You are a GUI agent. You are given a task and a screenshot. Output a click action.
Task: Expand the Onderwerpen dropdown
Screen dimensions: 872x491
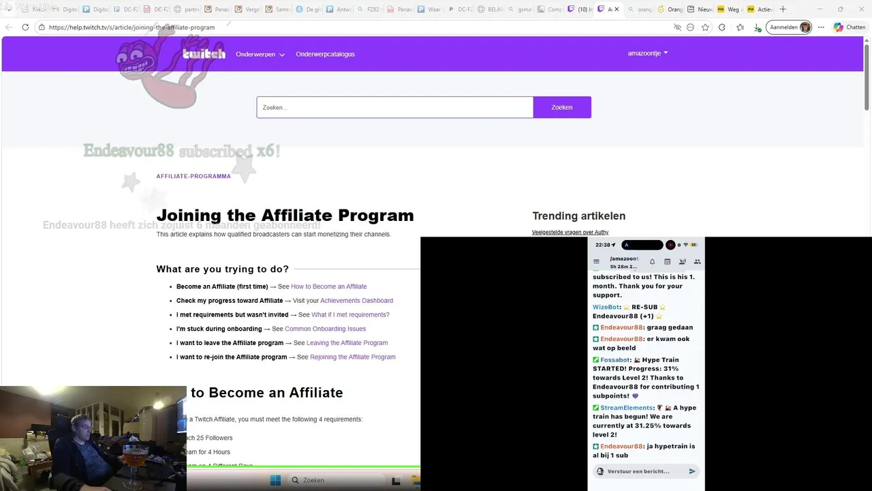click(x=260, y=54)
